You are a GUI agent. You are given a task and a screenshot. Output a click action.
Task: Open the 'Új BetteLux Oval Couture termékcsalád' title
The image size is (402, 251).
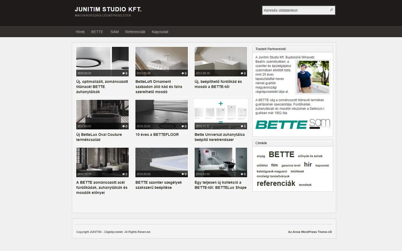pos(99,137)
